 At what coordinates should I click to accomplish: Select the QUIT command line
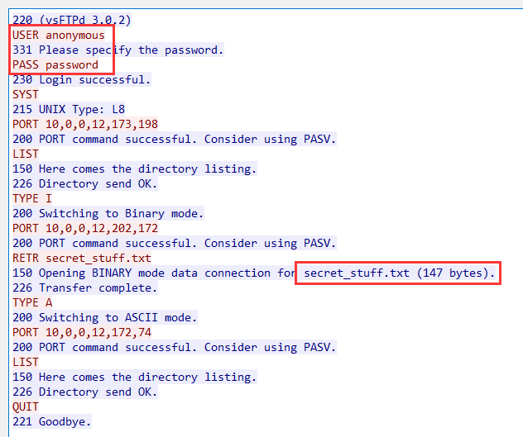click(x=25, y=406)
